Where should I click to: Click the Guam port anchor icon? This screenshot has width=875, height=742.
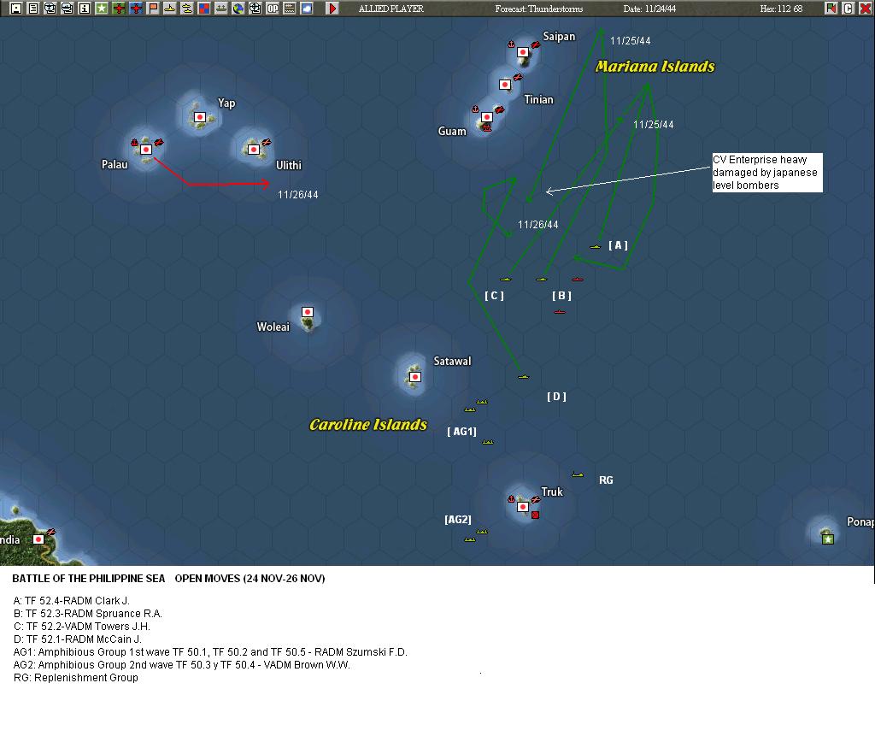[475, 109]
